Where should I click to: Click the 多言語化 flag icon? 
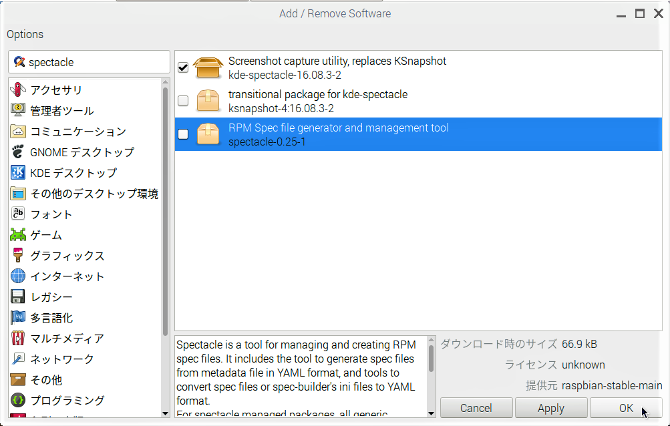(18, 317)
